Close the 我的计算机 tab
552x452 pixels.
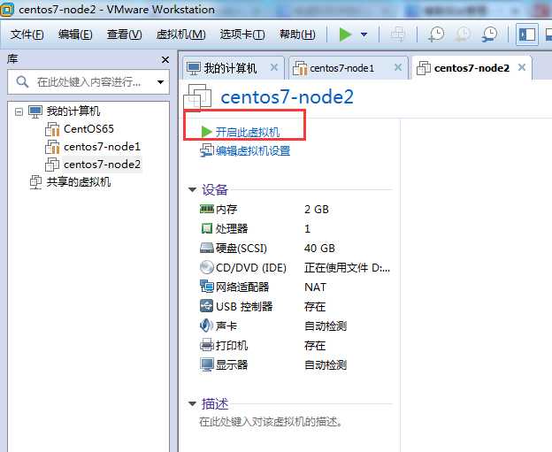pyautogui.click(x=274, y=67)
